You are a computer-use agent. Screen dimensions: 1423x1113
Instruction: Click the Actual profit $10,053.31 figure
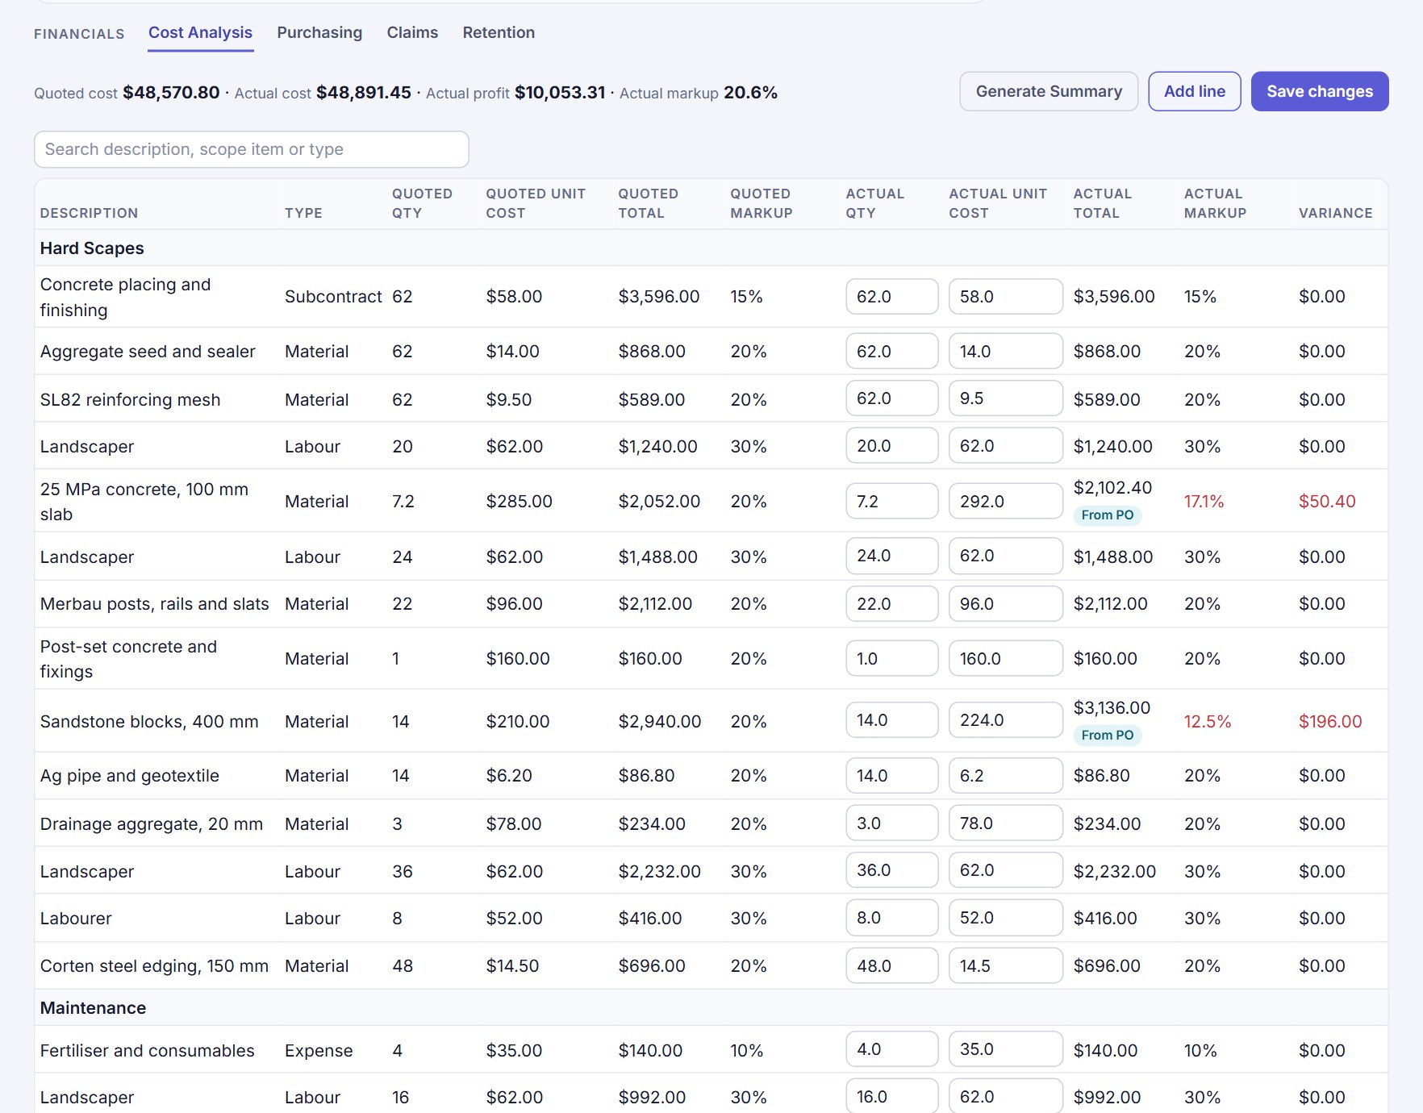point(560,93)
